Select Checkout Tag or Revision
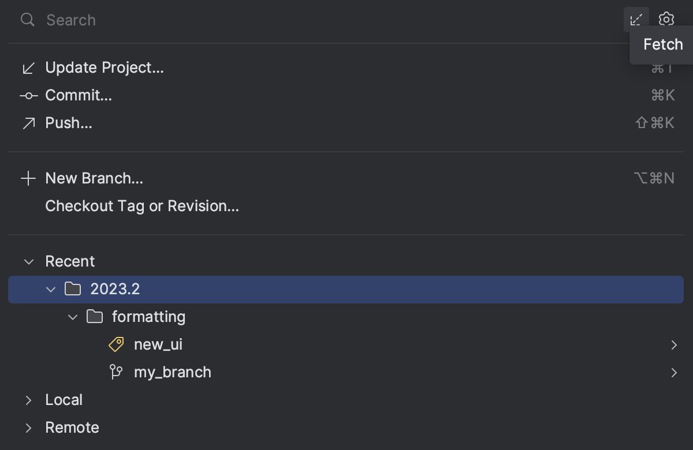This screenshot has width=693, height=450. [142, 206]
